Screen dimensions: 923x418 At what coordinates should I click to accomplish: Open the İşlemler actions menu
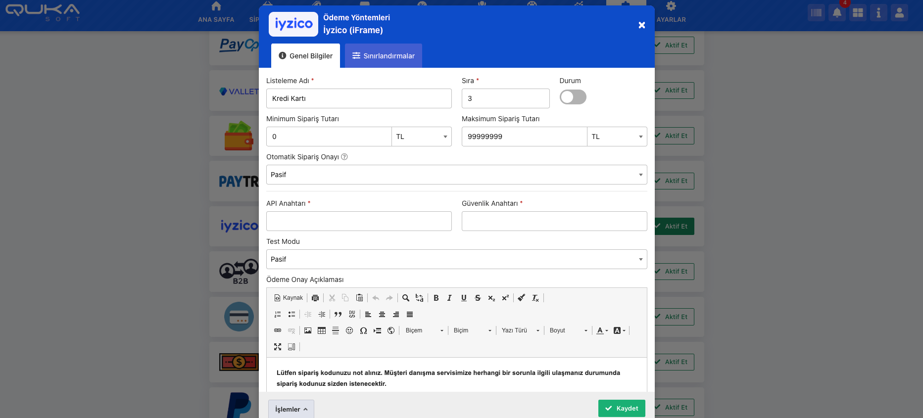pyautogui.click(x=291, y=409)
